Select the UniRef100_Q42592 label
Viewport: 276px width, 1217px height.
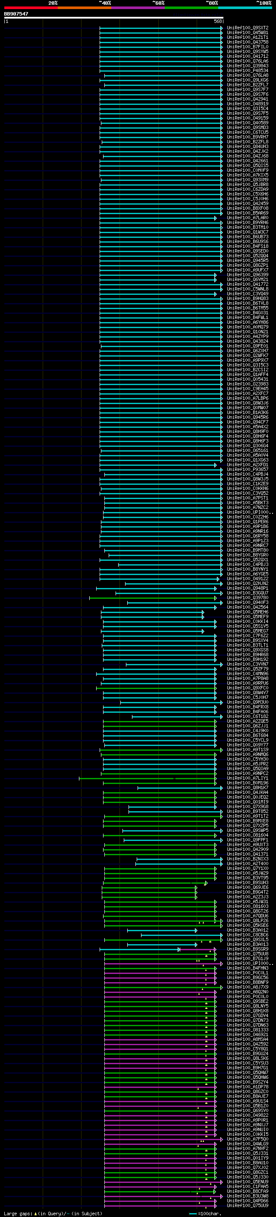coord(248,1043)
